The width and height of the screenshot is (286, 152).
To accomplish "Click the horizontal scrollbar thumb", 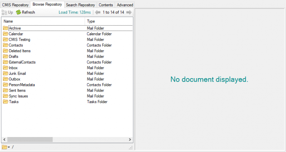I will tap(30, 140).
